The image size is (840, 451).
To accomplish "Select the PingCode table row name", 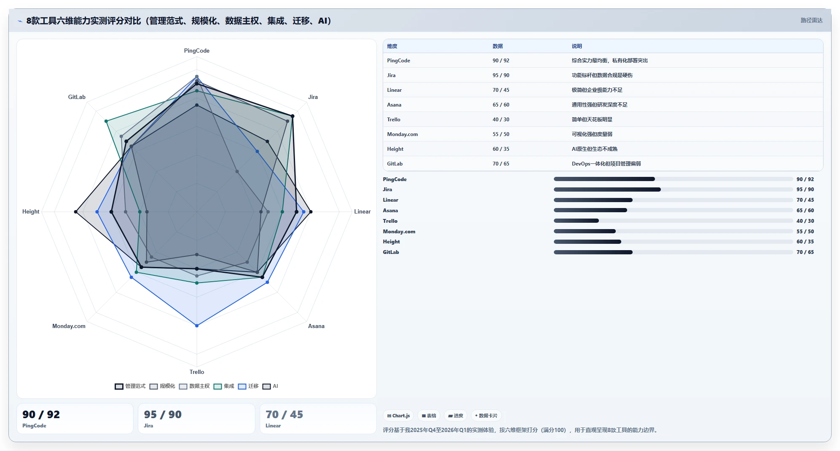I will [x=398, y=61].
